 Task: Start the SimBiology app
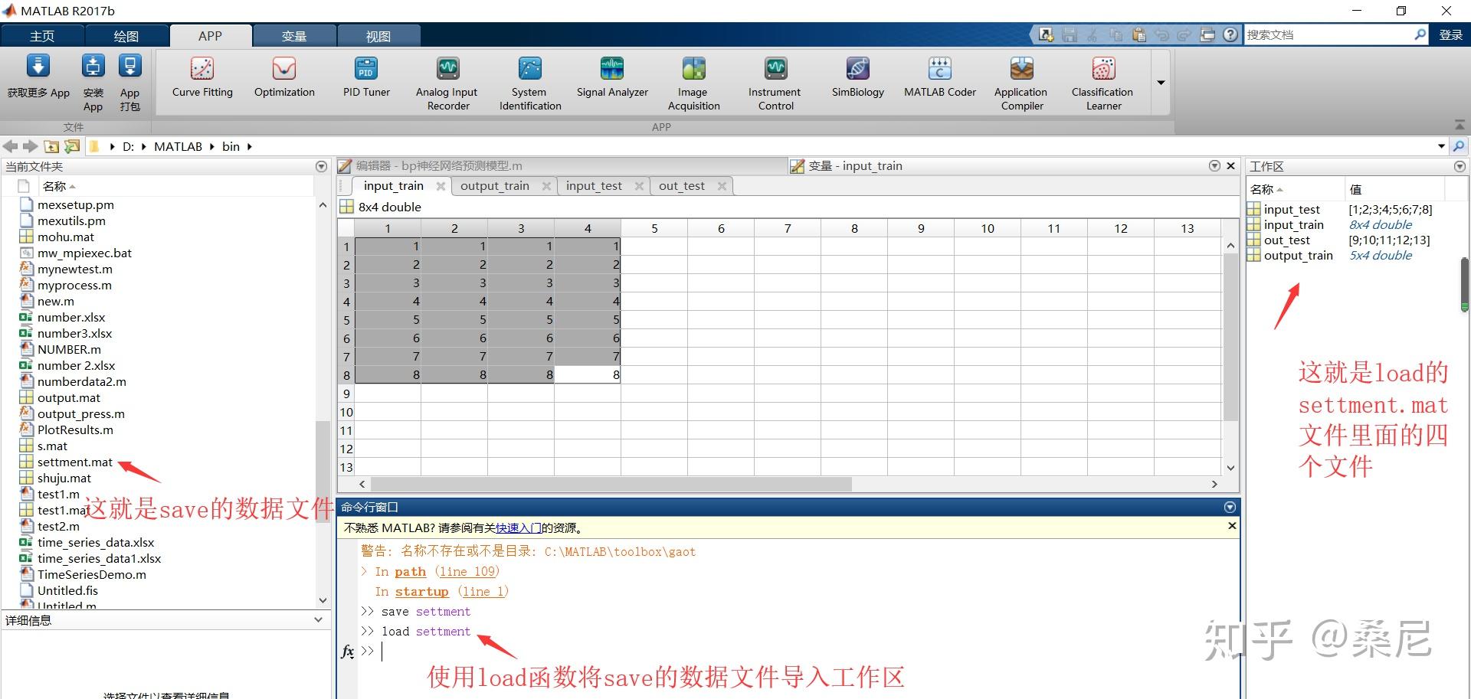pyautogui.click(x=856, y=79)
